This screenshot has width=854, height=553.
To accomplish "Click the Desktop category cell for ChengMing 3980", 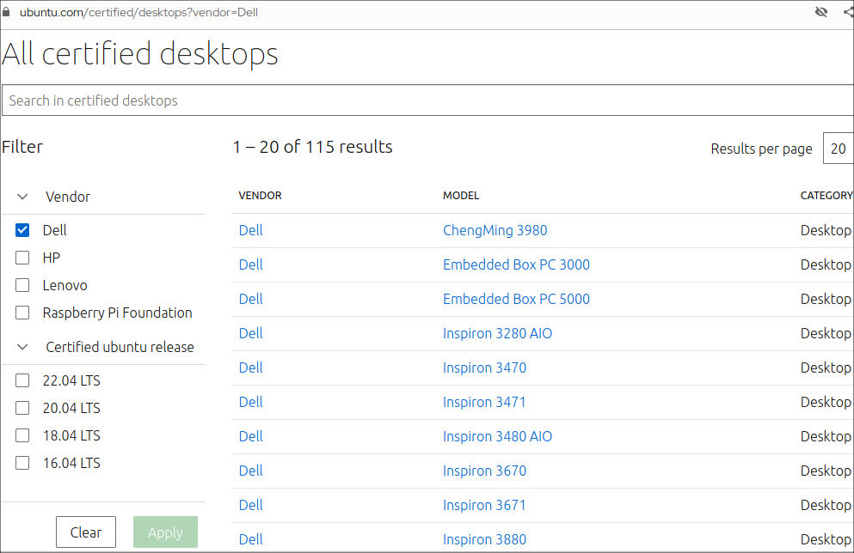I will (826, 230).
